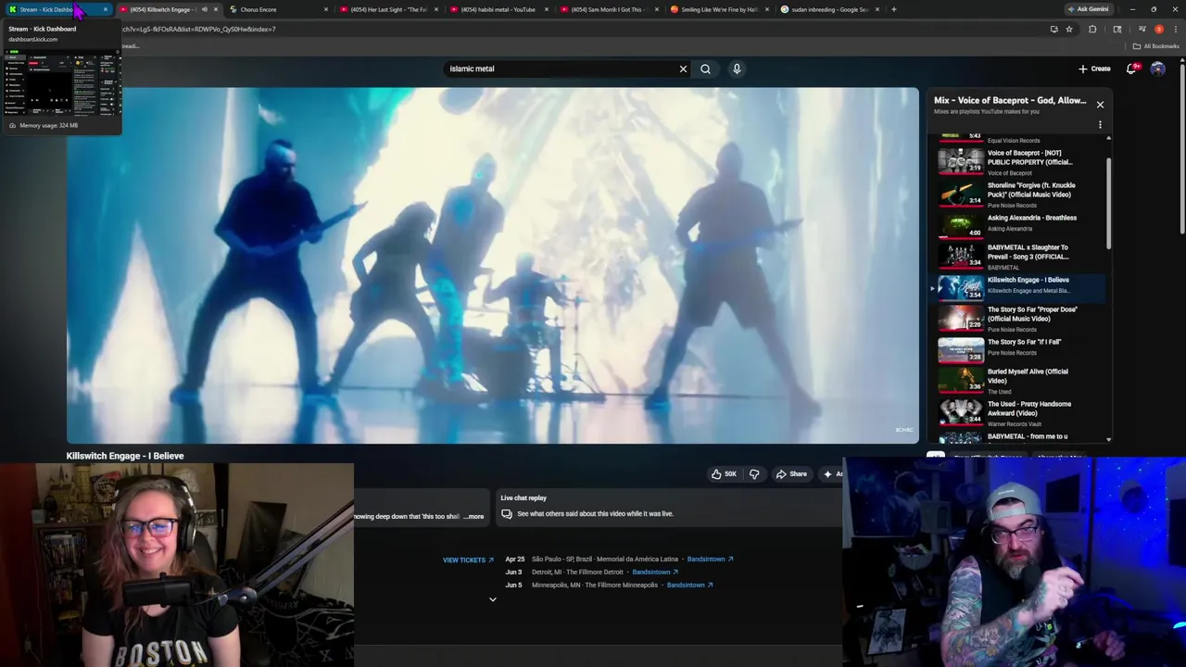Dislike the video with thumbs down

(754, 474)
